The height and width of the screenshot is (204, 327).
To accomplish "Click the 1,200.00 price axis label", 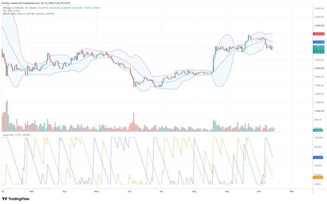I will 319,102.
